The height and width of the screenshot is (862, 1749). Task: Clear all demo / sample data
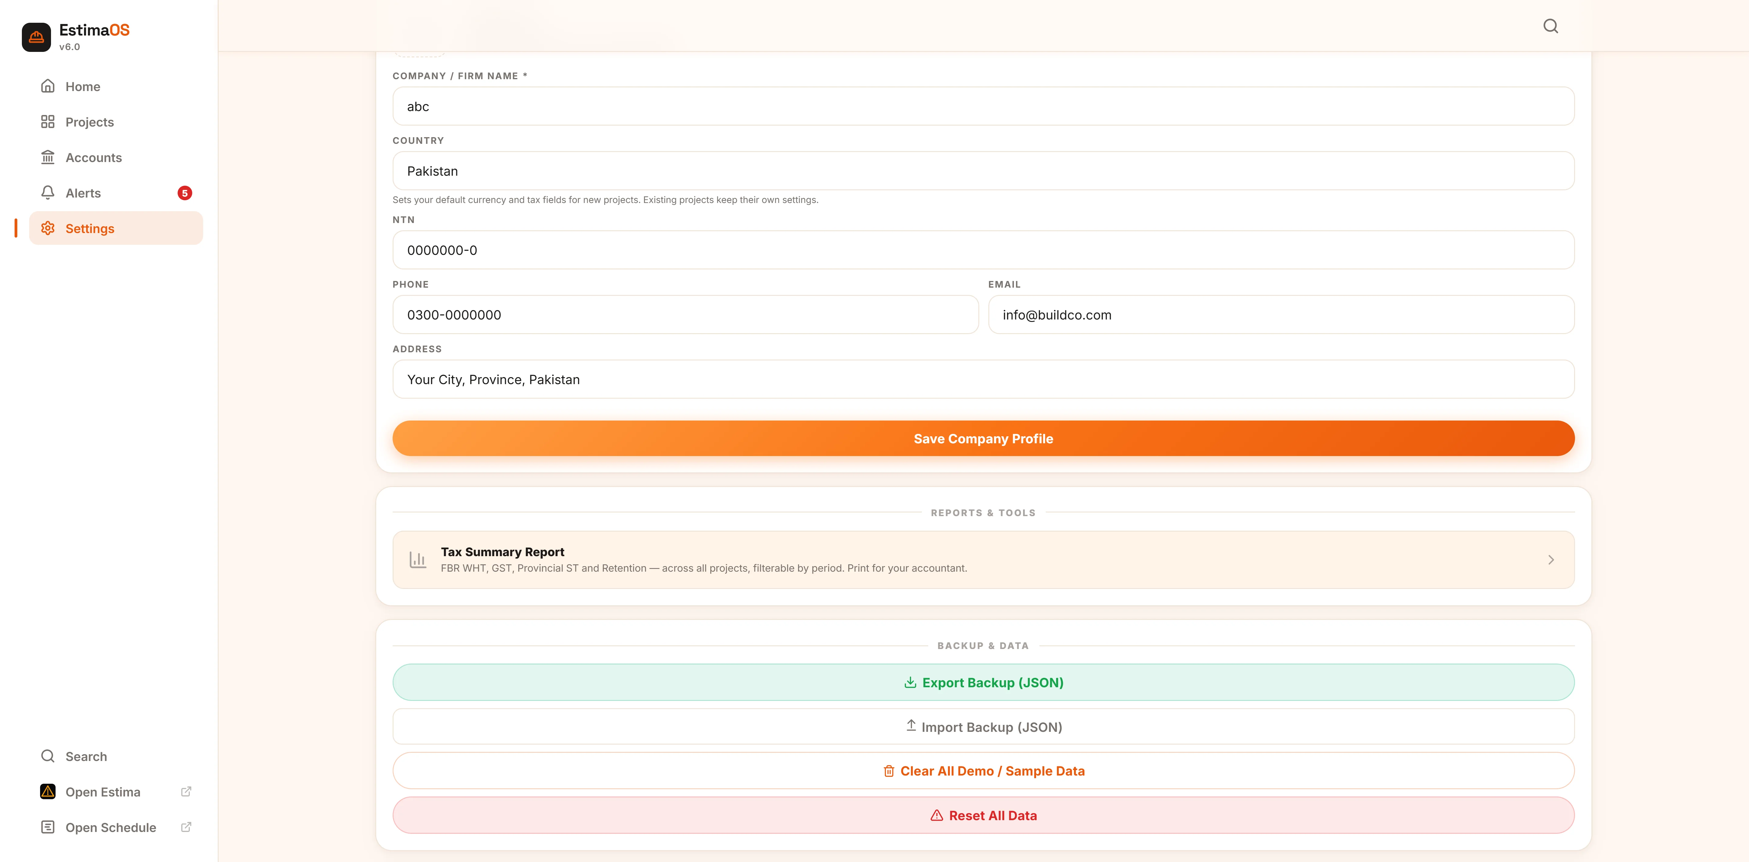click(x=983, y=770)
